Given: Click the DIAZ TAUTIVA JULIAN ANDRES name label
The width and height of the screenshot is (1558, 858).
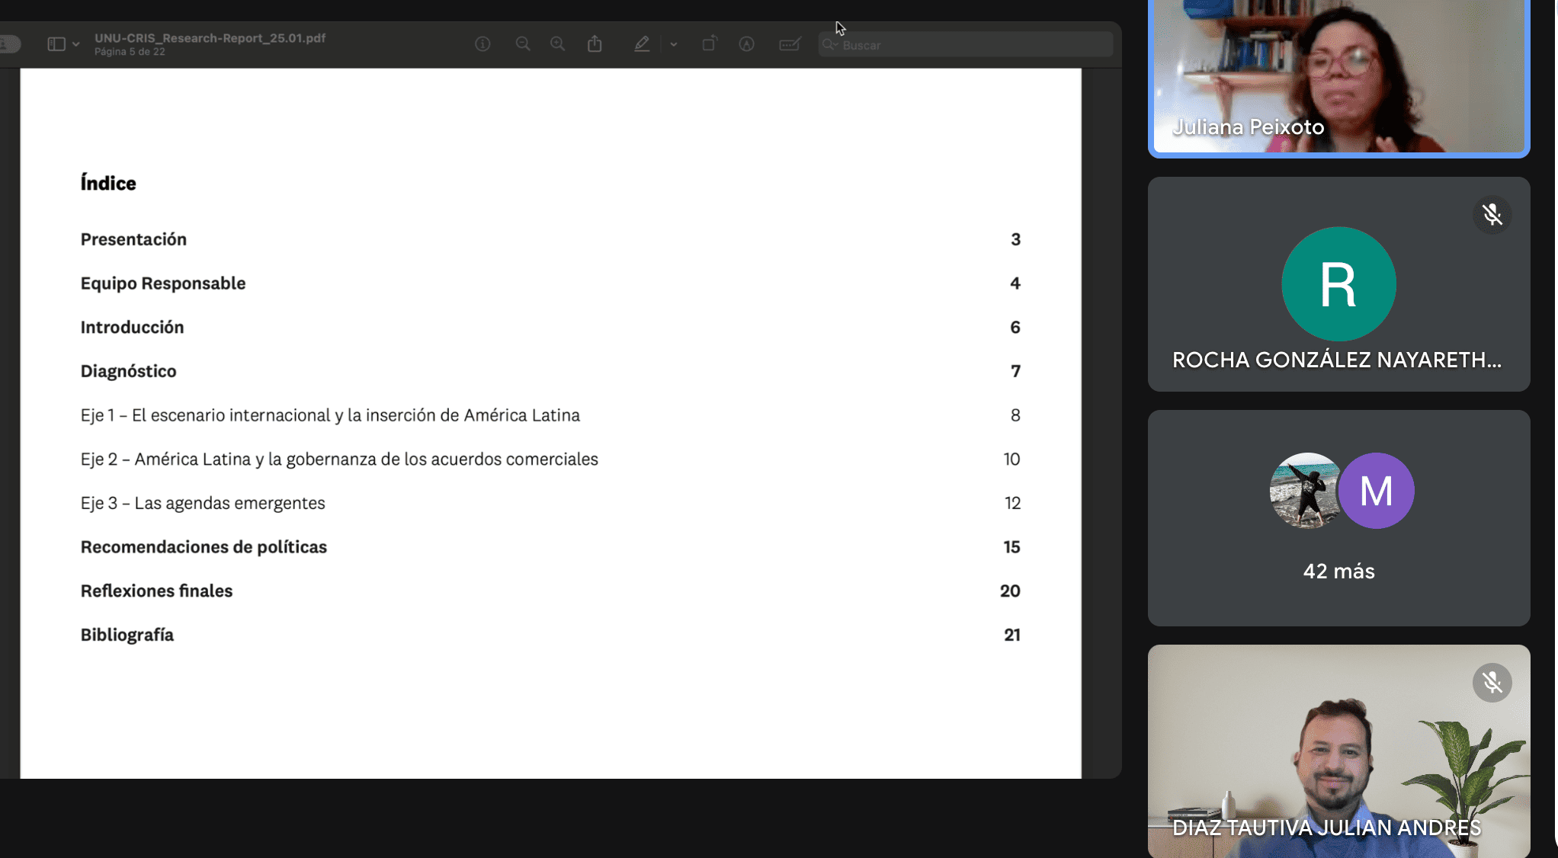Looking at the screenshot, I should click(x=1326, y=828).
